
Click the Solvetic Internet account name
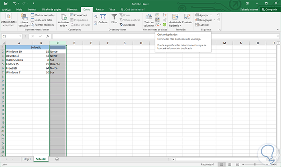tap(249, 10)
